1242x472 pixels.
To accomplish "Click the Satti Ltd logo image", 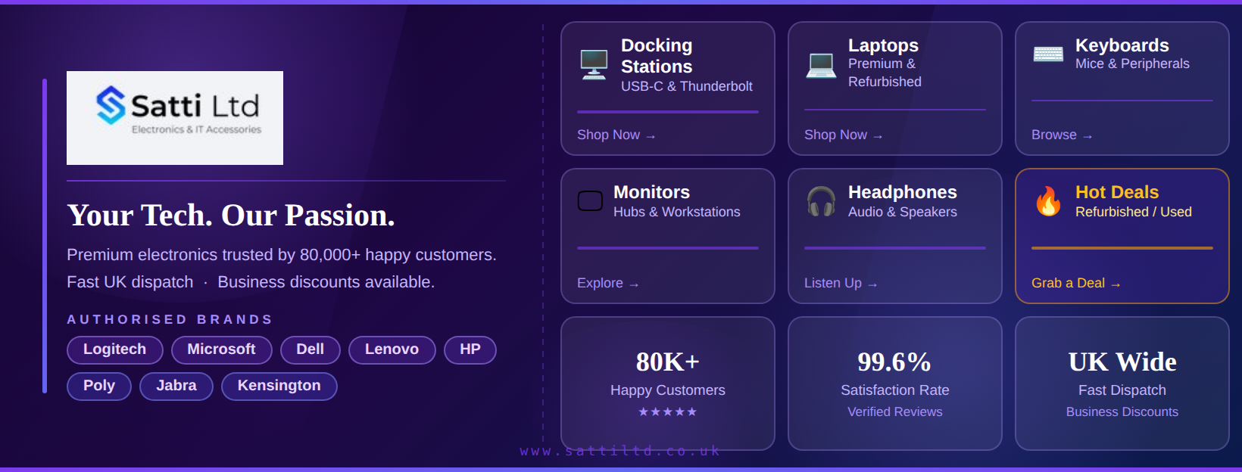I will click(175, 118).
